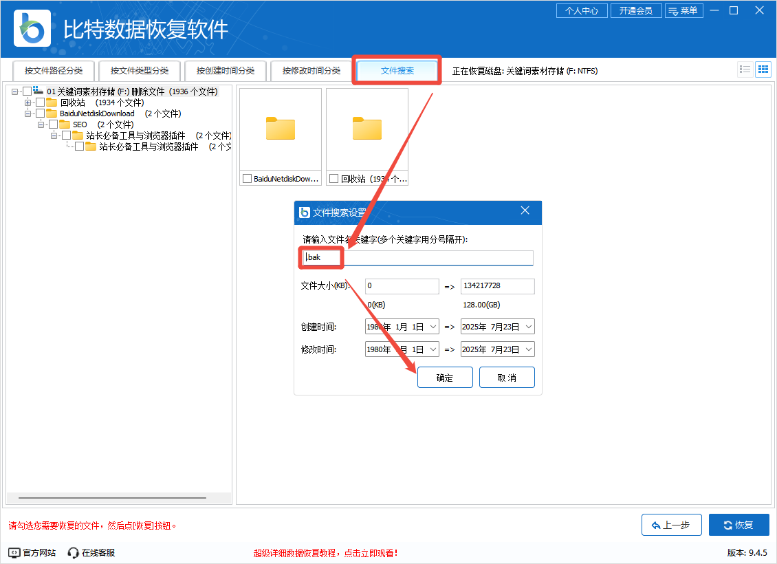Switch to 按文件路径分类 tab
The image size is (777, 564).
(x=54, y=71)
